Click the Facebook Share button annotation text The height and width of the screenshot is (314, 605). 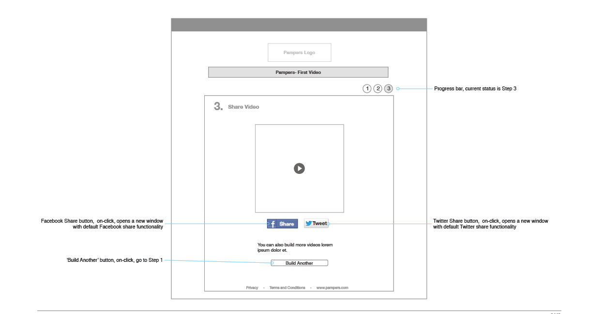coord(102,224)
